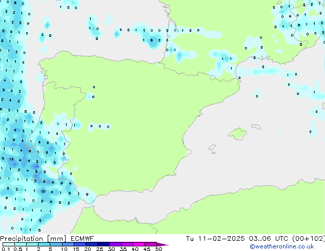Select the 10 mm legend color box

tap(68, 244)
